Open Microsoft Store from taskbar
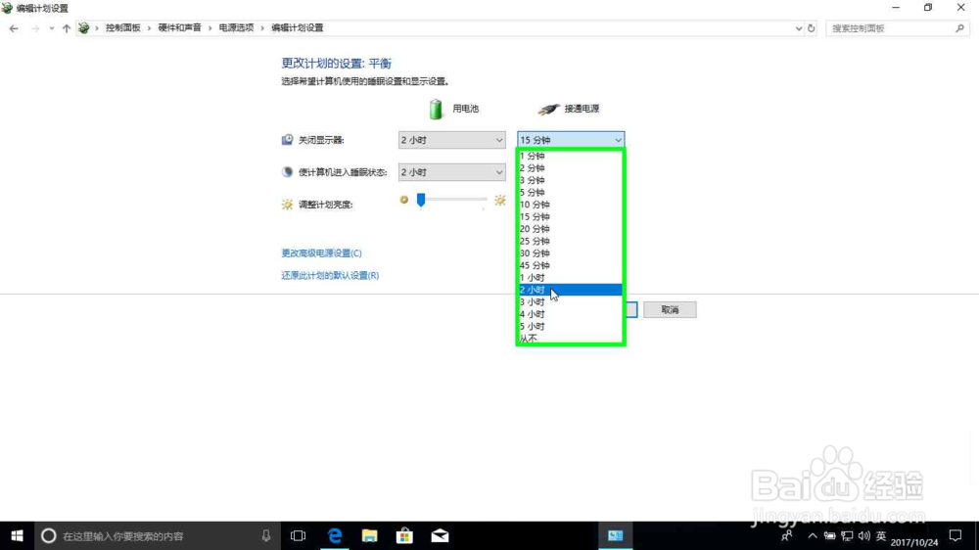979x550 pixels. pos(404,535)
